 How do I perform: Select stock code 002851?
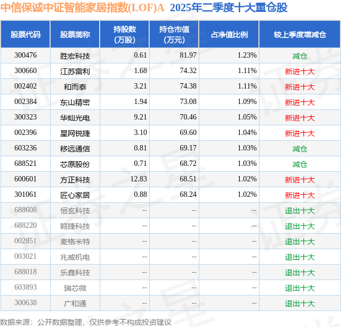(26, 241)
